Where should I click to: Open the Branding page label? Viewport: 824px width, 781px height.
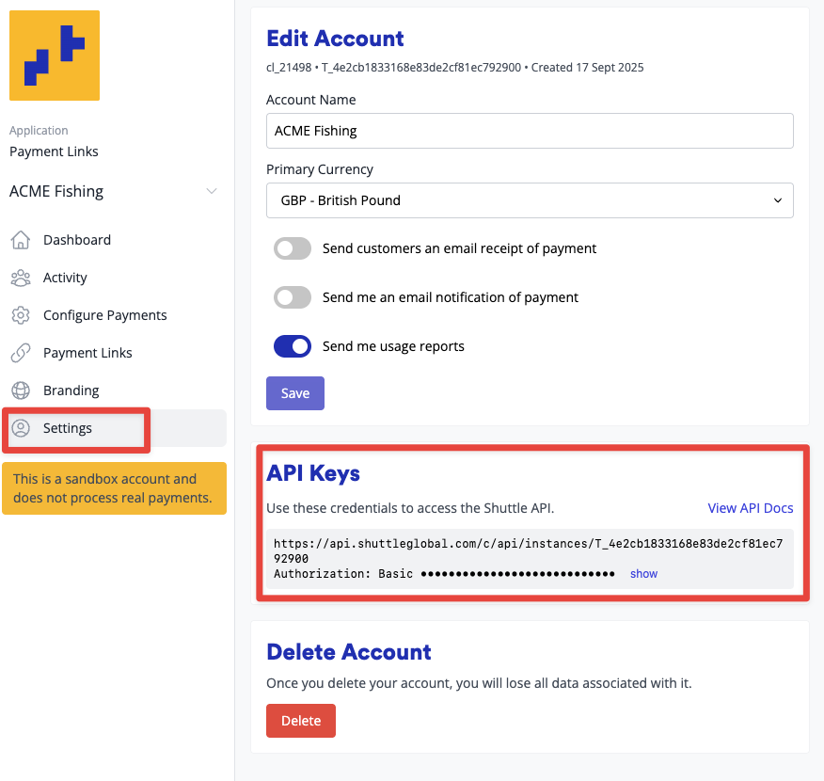71,390
